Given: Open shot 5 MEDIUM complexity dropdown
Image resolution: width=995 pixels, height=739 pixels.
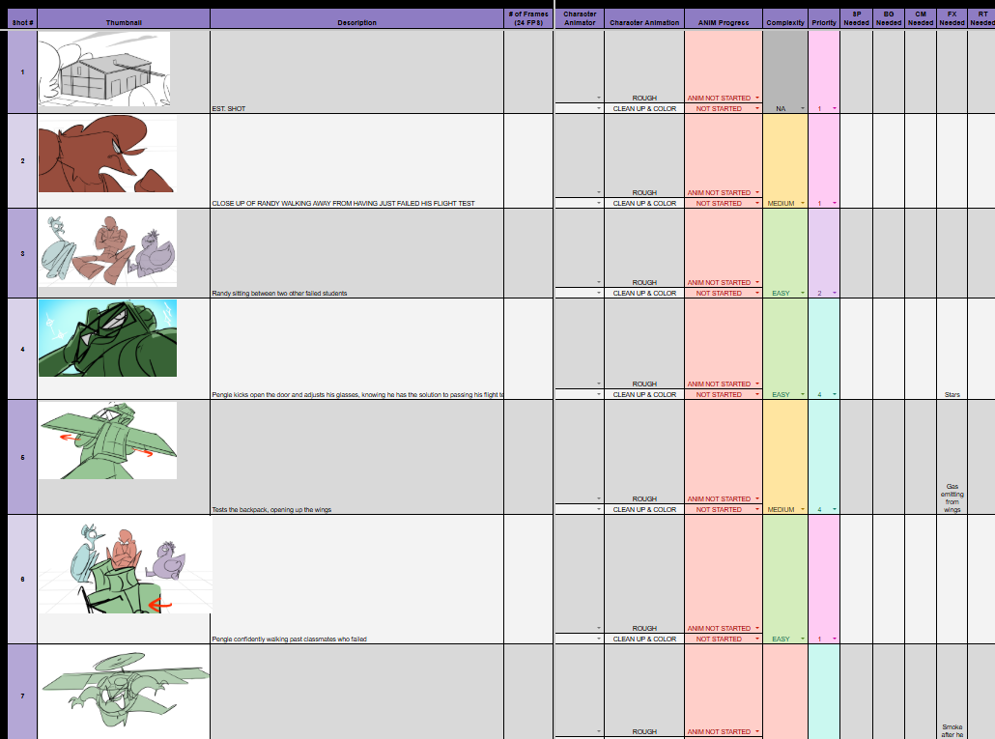Looking at the screenshot, I should coord(803,509).
